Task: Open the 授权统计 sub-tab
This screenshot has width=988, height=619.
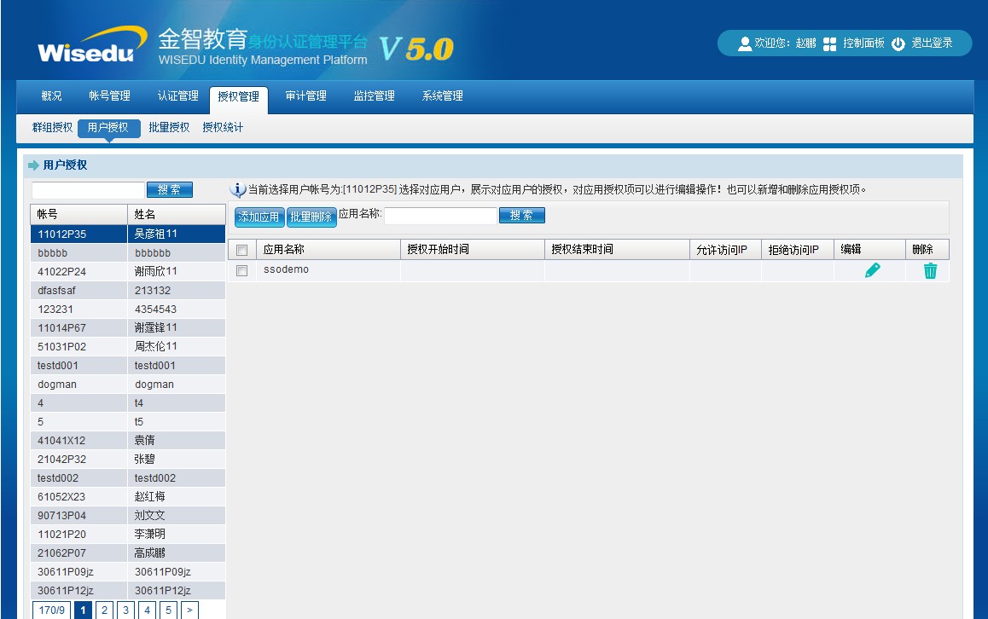Action: [223, 128]
